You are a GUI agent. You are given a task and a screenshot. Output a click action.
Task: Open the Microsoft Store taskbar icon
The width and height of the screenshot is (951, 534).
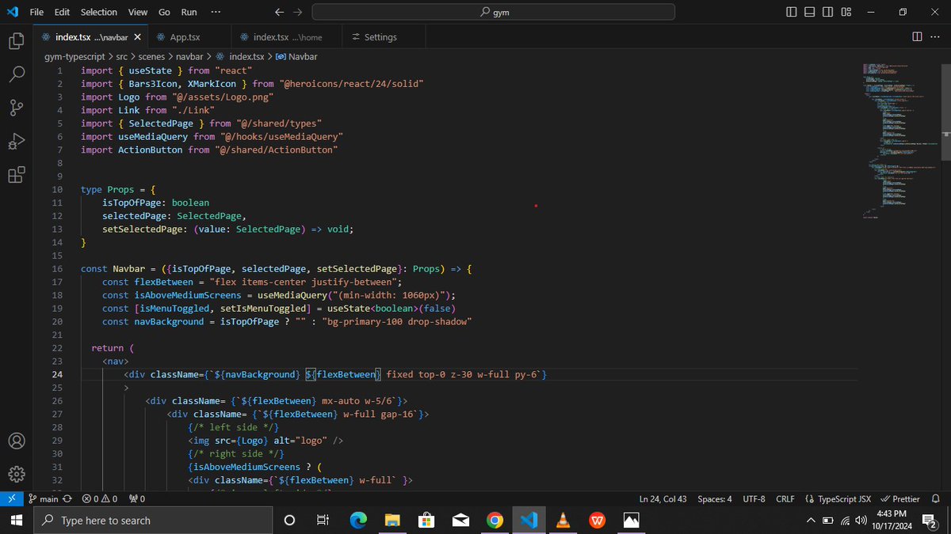click(426, 521)
